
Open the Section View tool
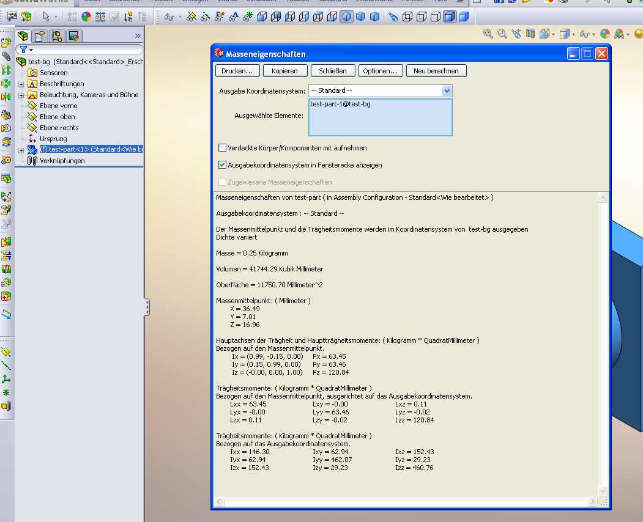point(530,34)
